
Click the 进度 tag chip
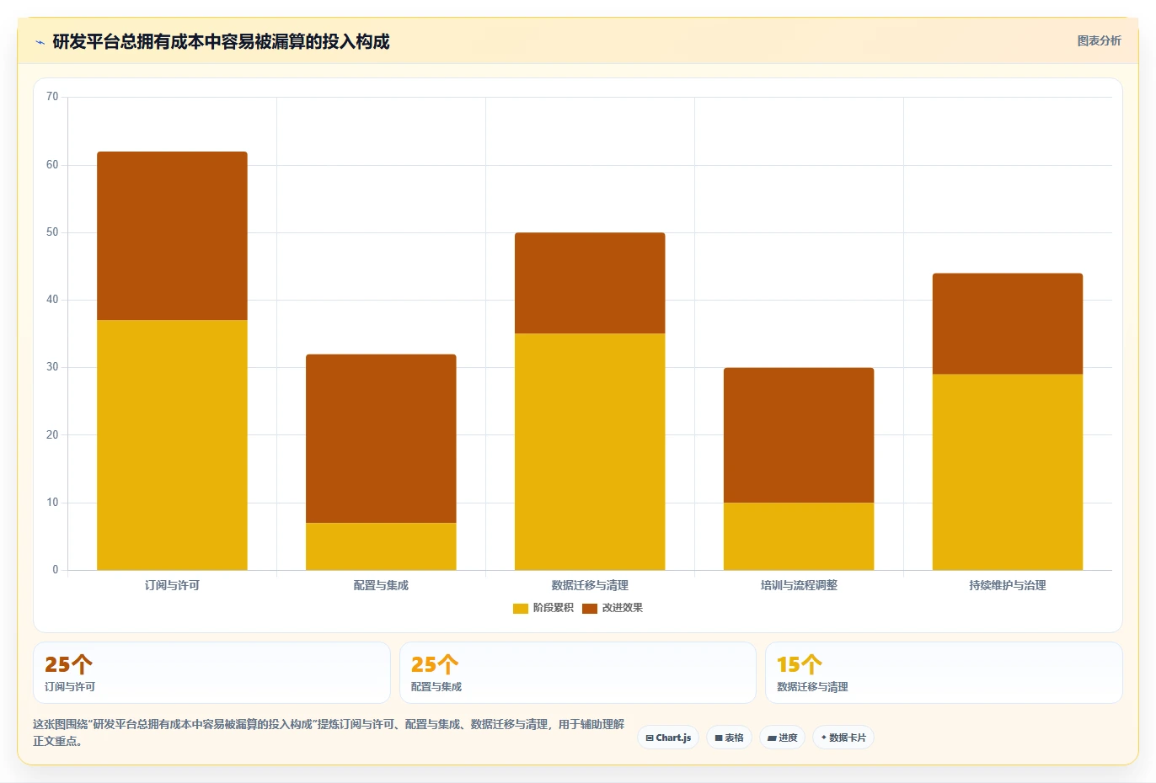tap(783, 738)
